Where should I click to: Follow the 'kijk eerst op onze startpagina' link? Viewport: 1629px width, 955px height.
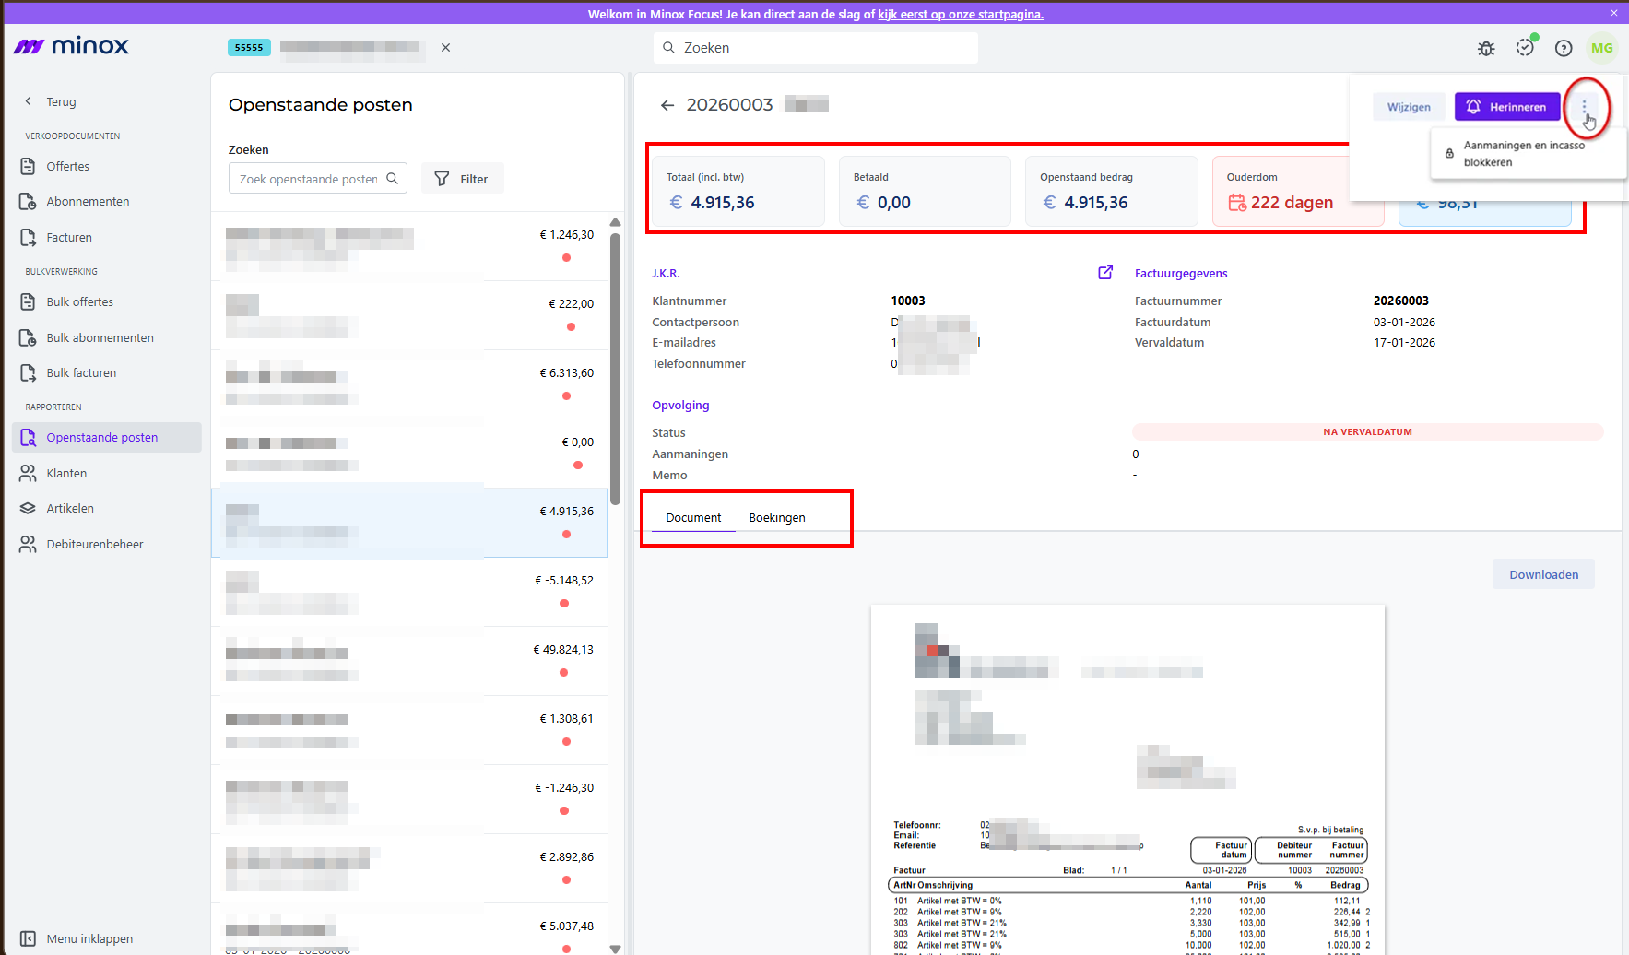pos(961,15)
